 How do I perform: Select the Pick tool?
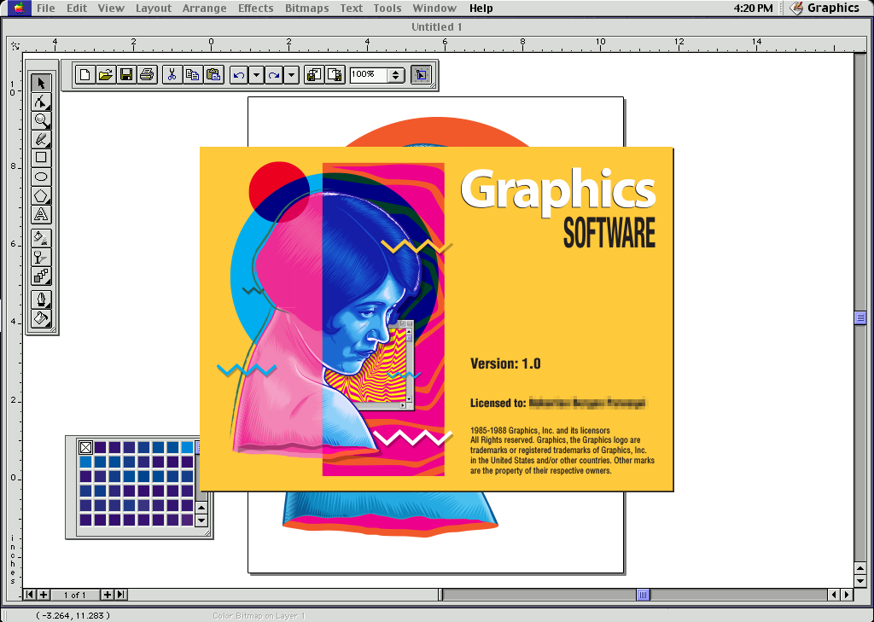[x=39, y=83]
